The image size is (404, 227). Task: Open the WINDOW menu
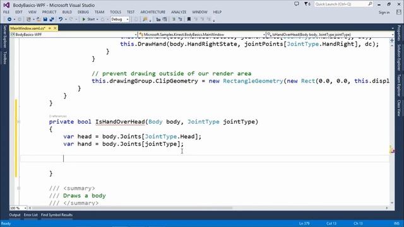199,12
